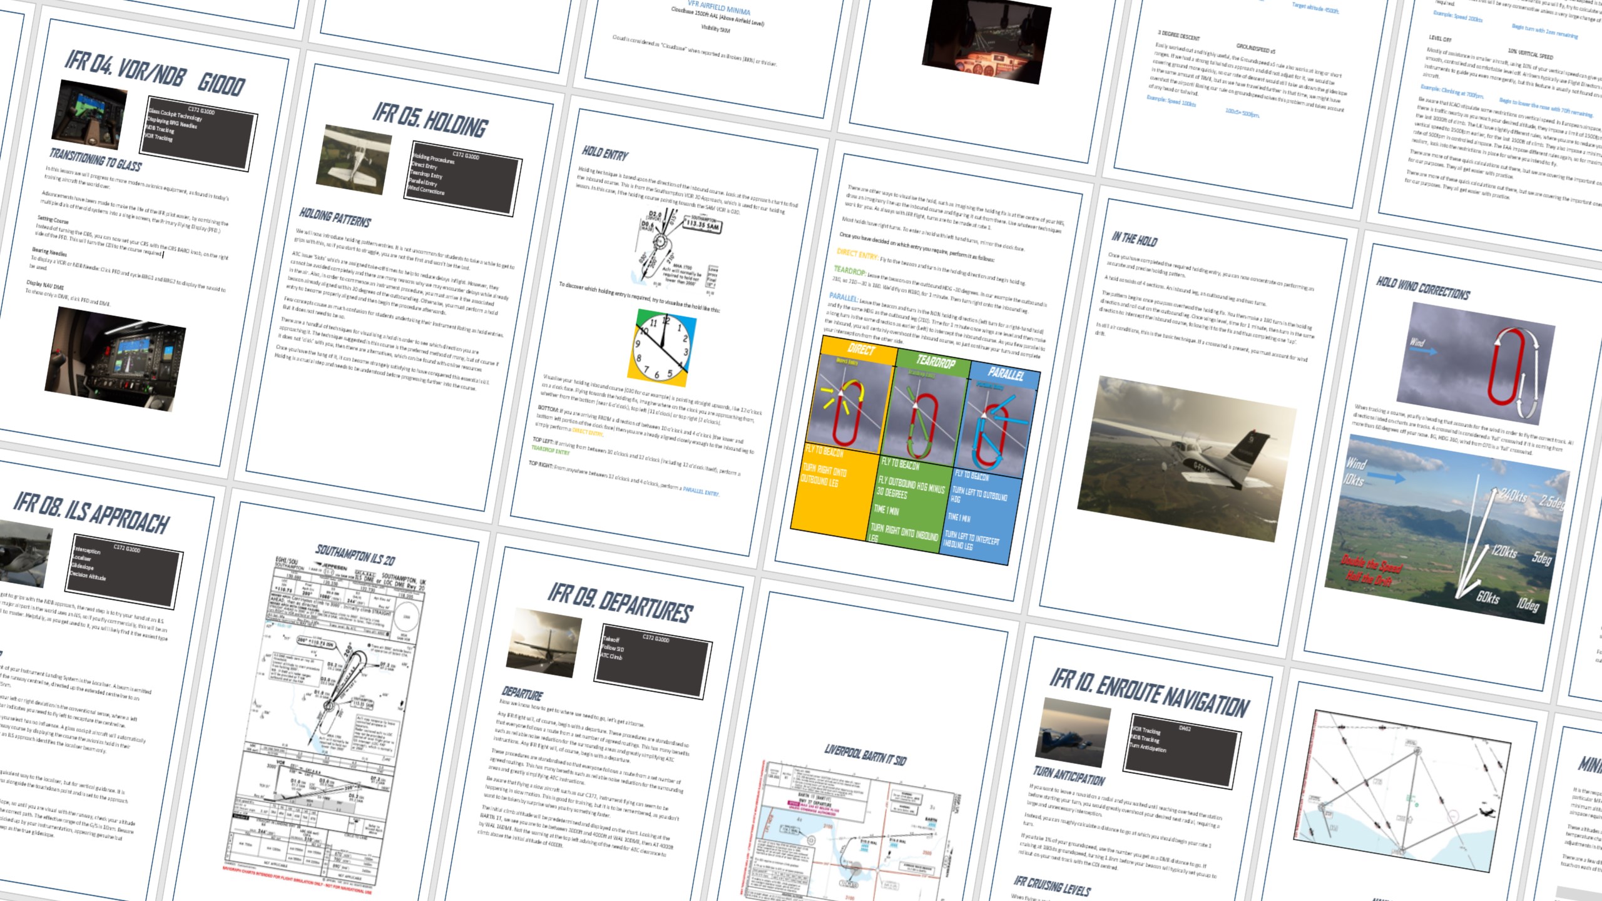Select the Cessna in-flight photo under In The Hold
Screen dimensions: 1602x901
tap(1186, 457)
